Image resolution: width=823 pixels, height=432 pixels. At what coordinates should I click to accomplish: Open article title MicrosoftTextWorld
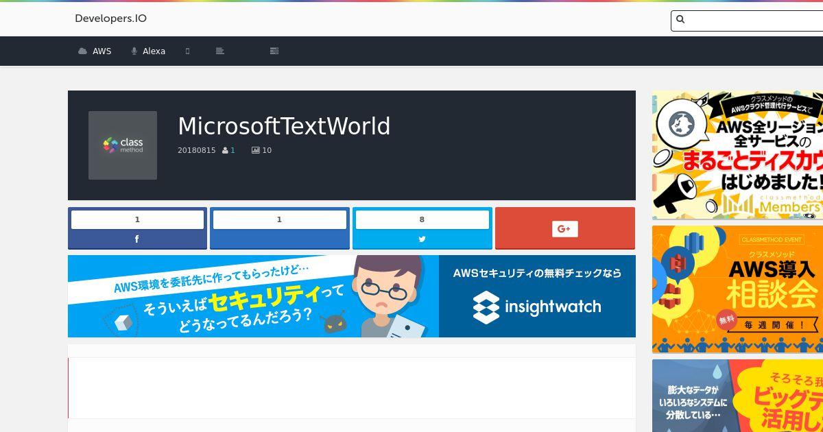pyautogui.click(x=284, y=126)
